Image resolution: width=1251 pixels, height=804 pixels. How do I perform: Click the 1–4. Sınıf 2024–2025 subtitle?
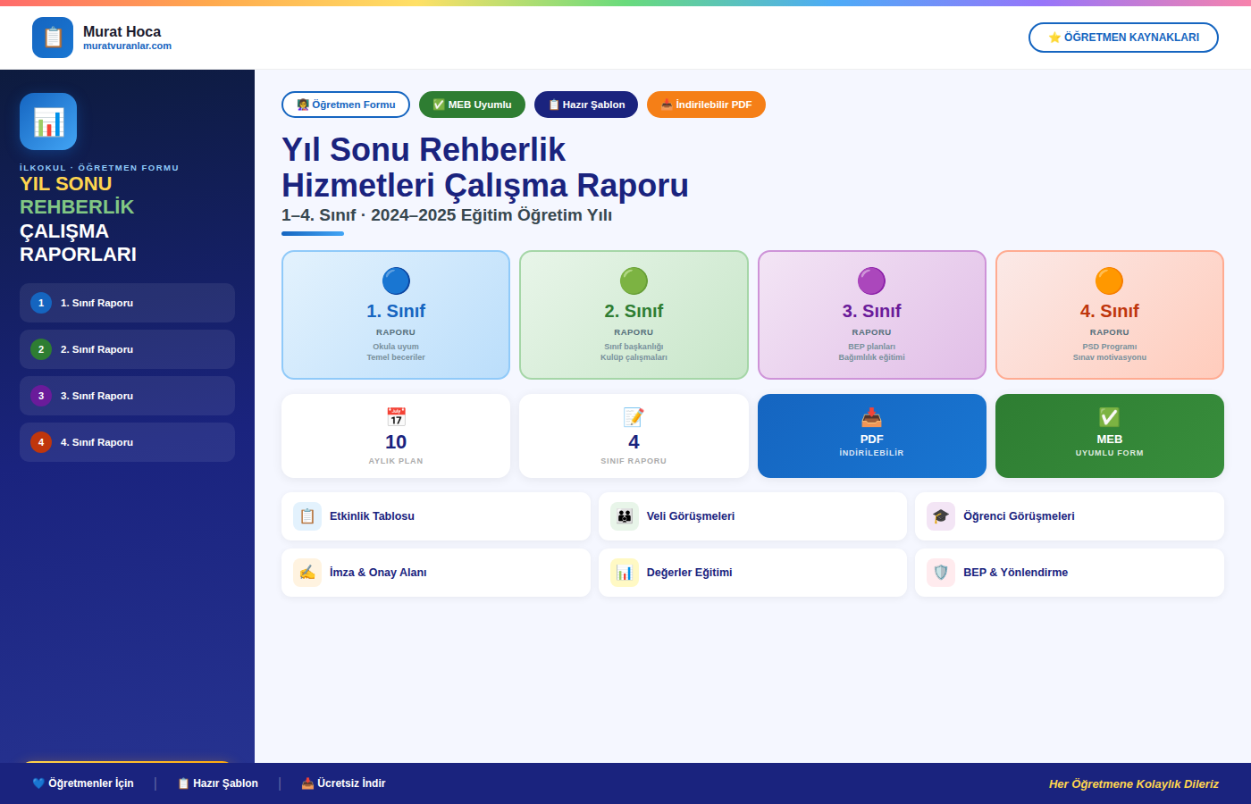pos(447,215)
